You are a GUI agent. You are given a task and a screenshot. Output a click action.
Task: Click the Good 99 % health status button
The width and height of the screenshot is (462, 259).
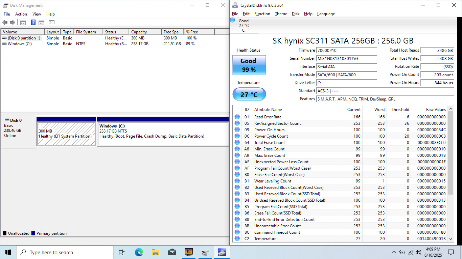click(x=249, y=65)
